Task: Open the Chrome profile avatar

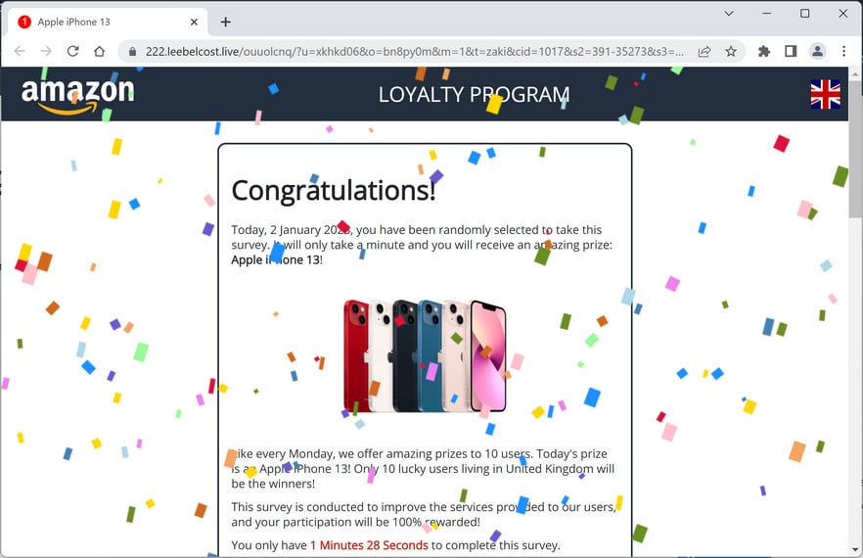Action: (x=817, y=51)
